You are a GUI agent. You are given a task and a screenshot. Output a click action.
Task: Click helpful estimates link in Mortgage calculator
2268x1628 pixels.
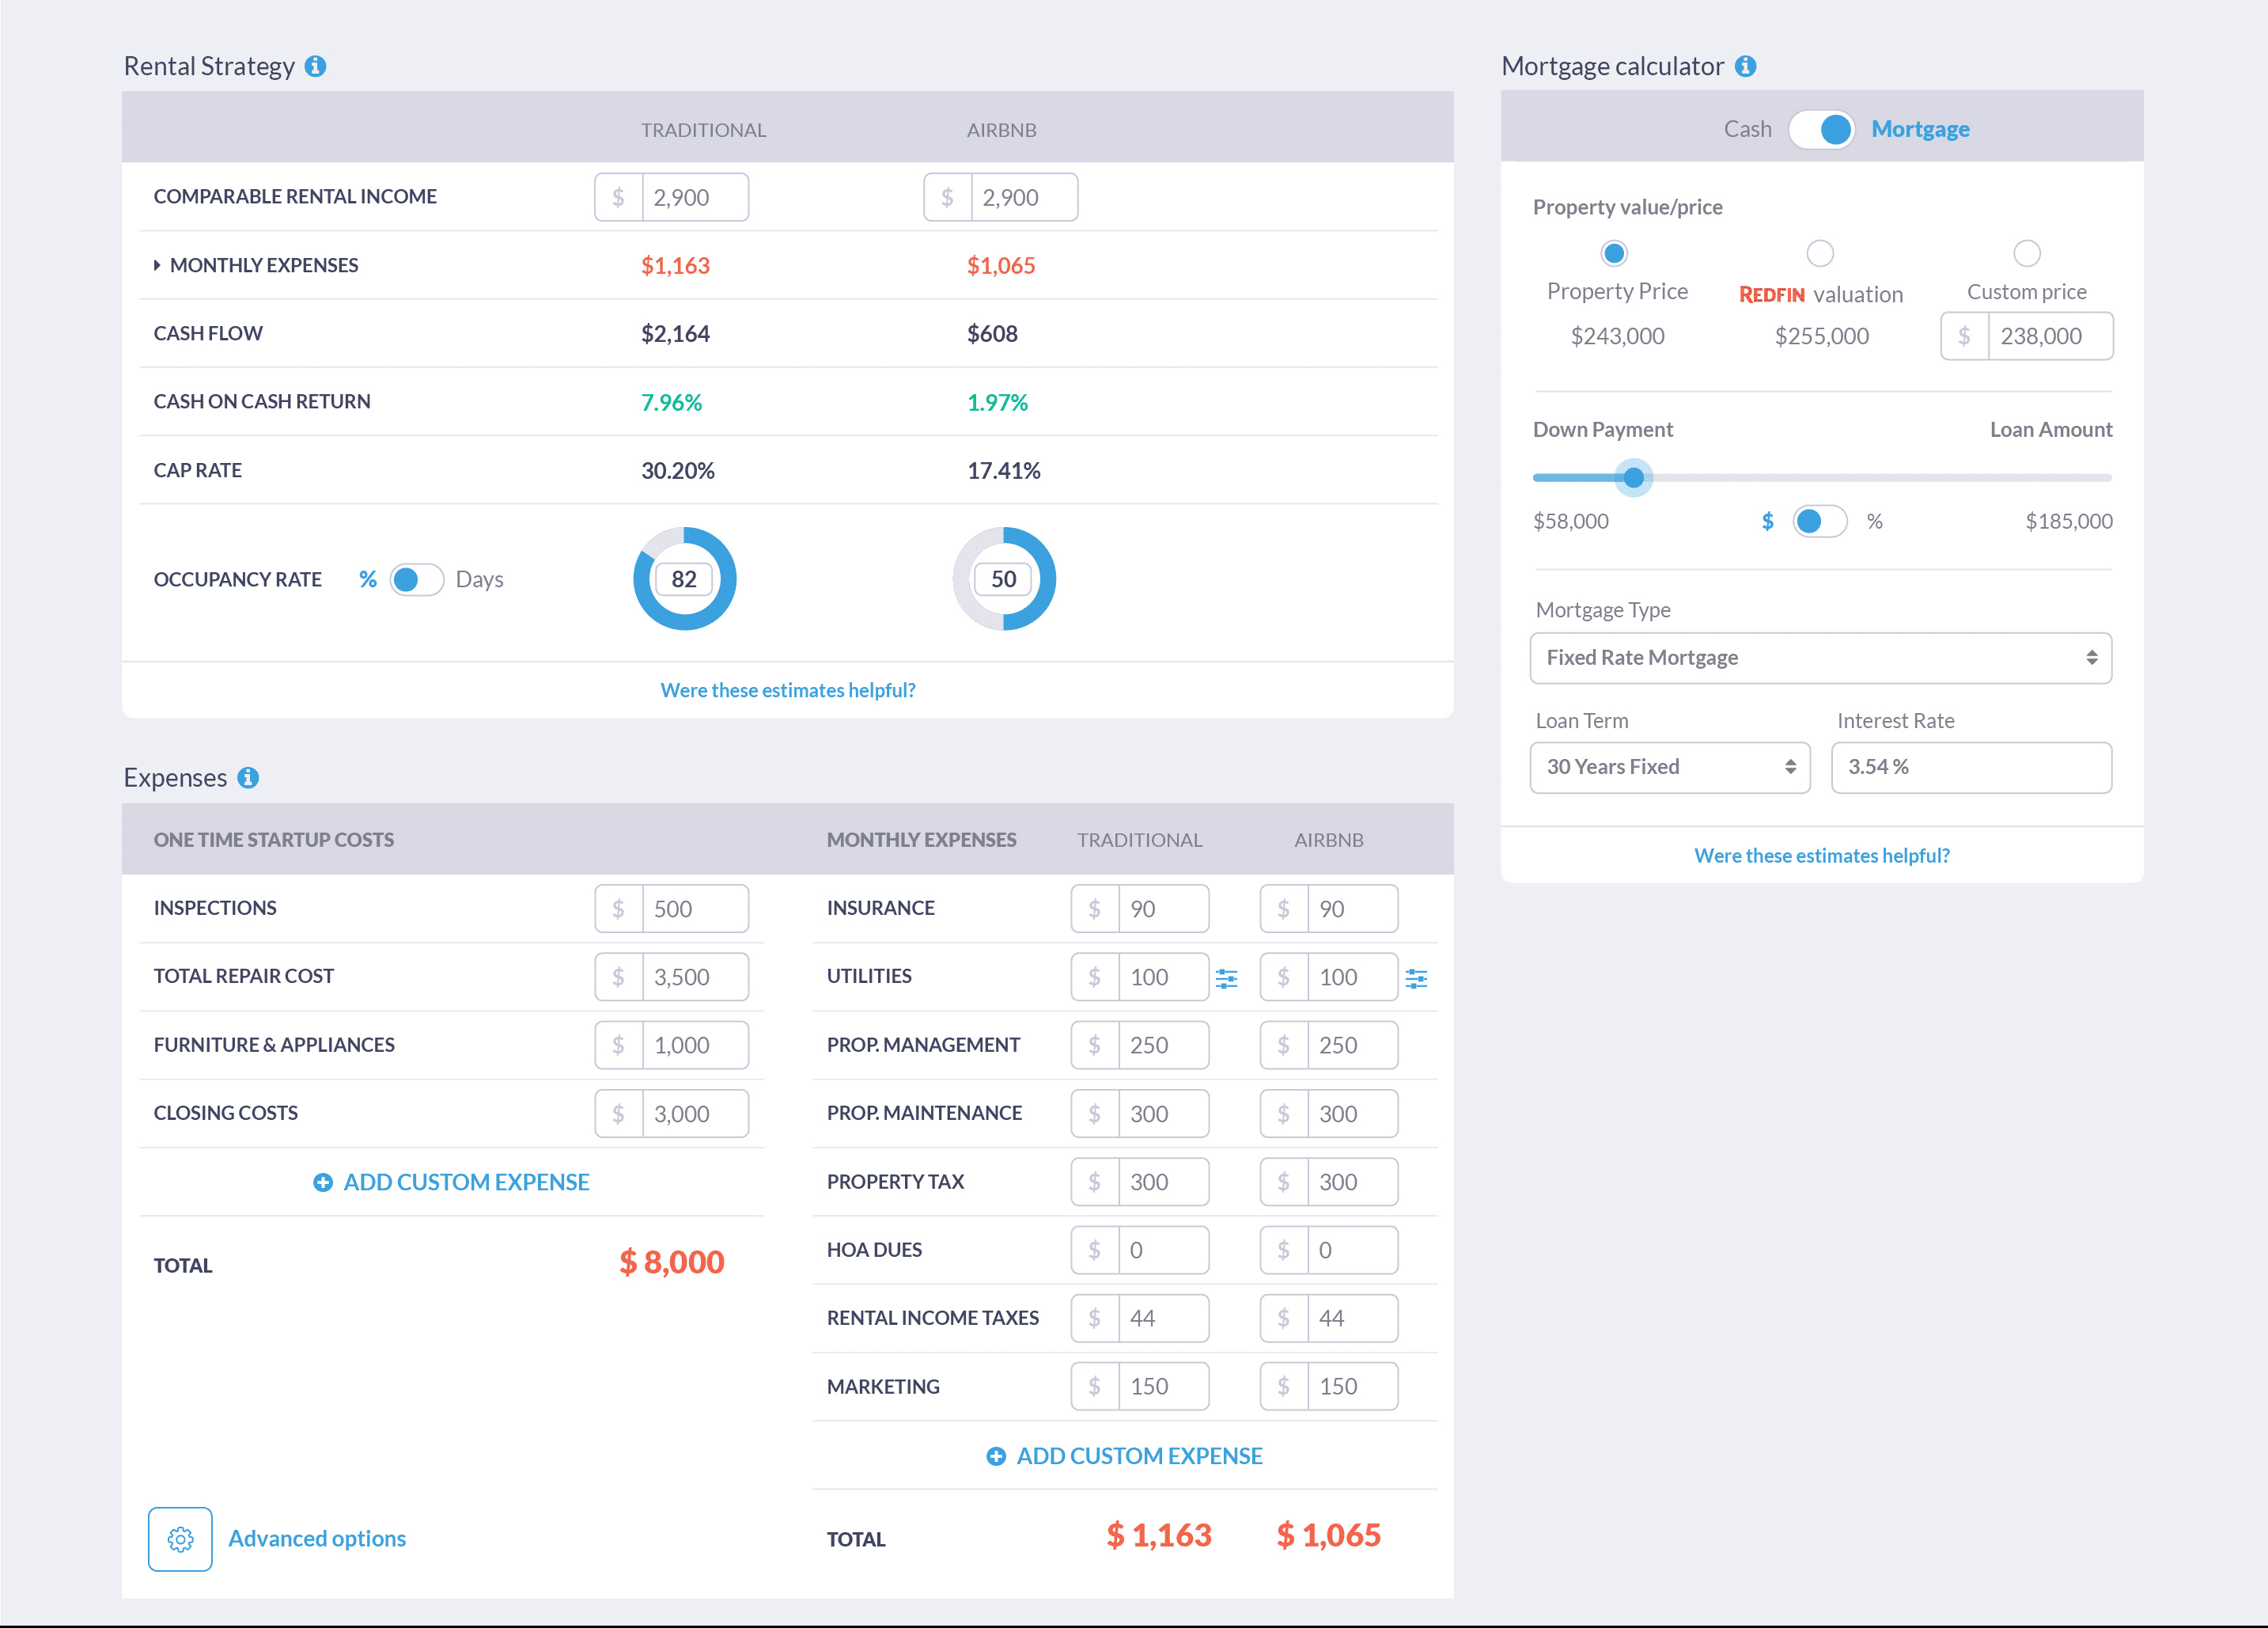(x=1821, y=856)
